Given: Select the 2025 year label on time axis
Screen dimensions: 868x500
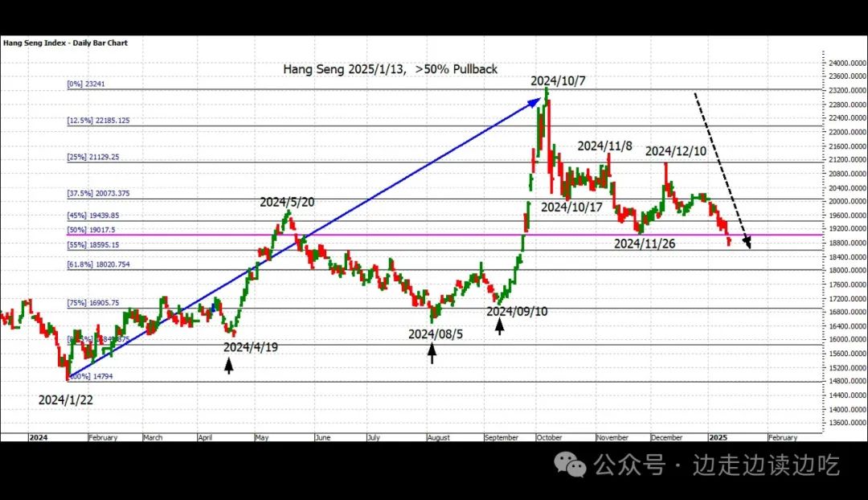Looking at the screenshot, I should click(x=718, y=437).
